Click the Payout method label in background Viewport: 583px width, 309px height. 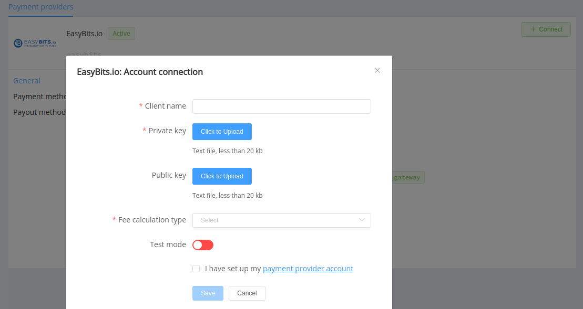coord(39,112)
